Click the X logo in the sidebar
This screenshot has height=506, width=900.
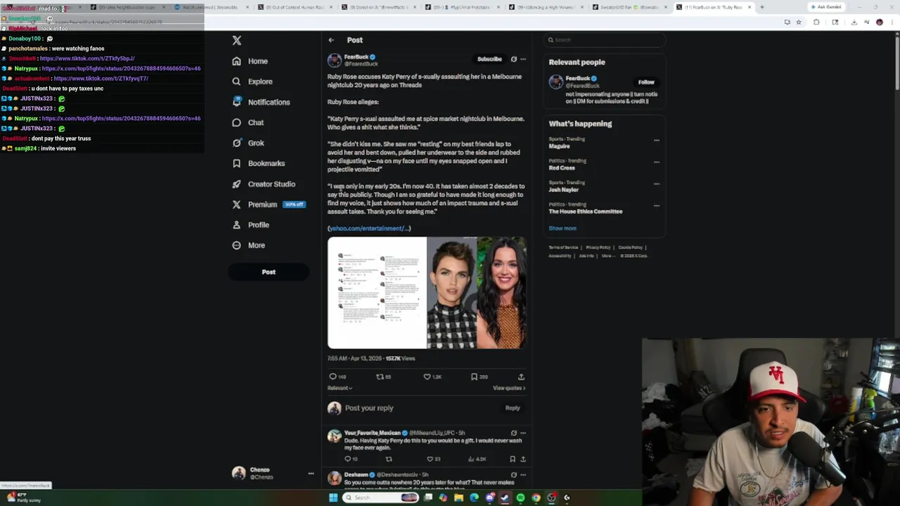coord(237,41)
